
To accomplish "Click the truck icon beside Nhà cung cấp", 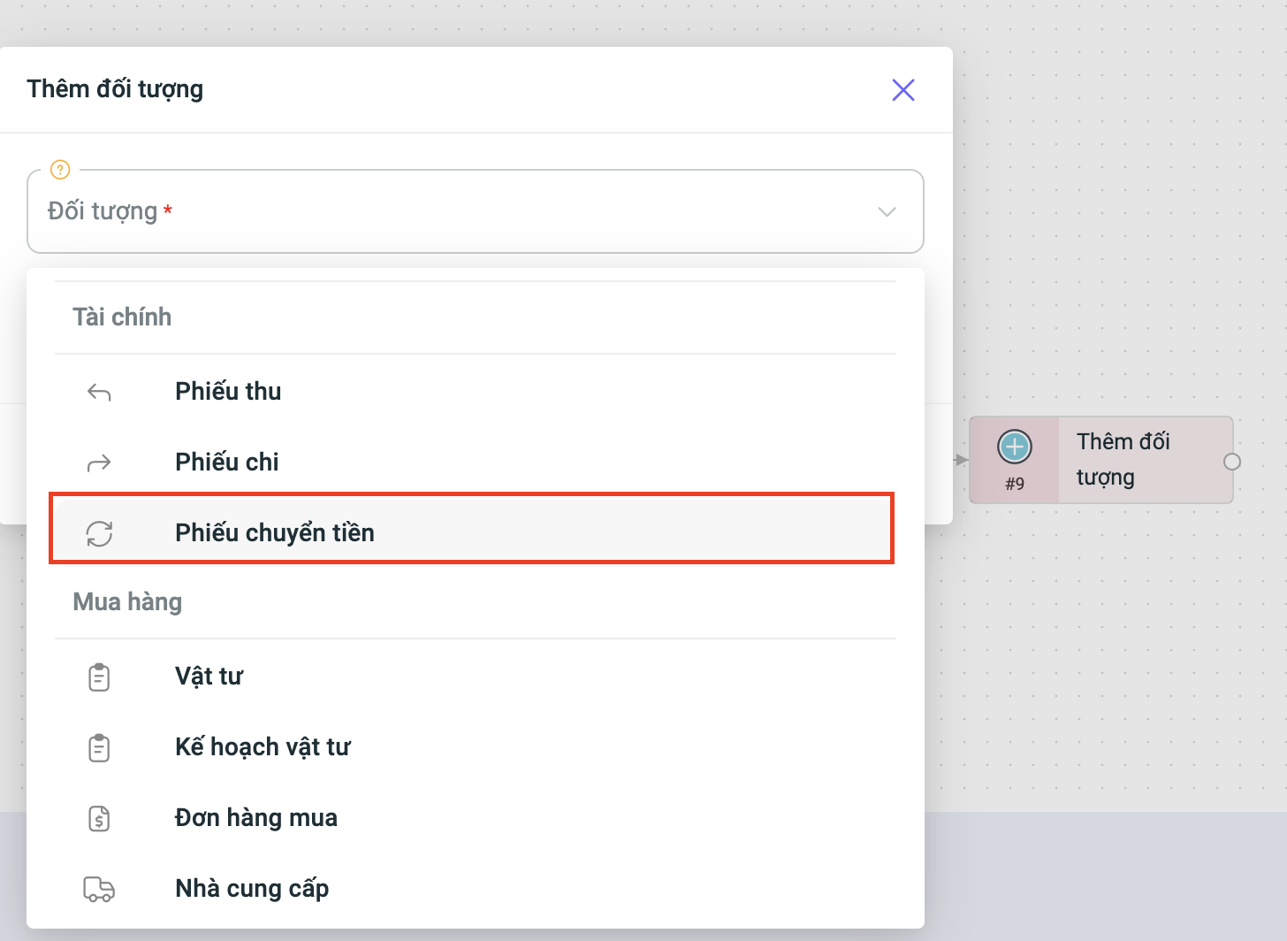I will point(99,889).
